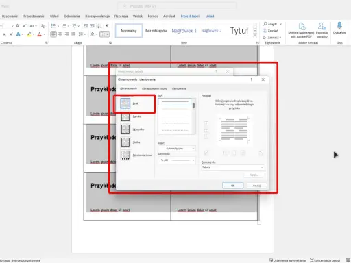
Task: Open the Recenzja ribbon tab
Action: point(121,16)
